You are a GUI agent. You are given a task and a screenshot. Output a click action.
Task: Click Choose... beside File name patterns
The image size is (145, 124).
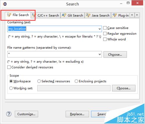(115, 54)
